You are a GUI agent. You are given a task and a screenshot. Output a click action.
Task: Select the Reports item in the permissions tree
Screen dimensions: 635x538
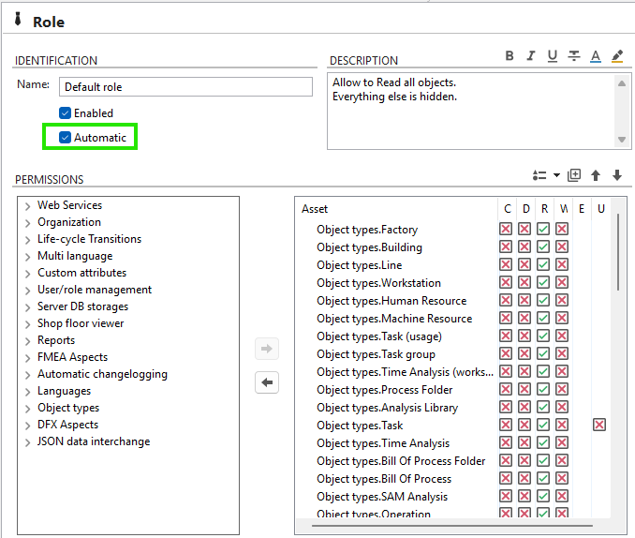(x=56, y=340)
